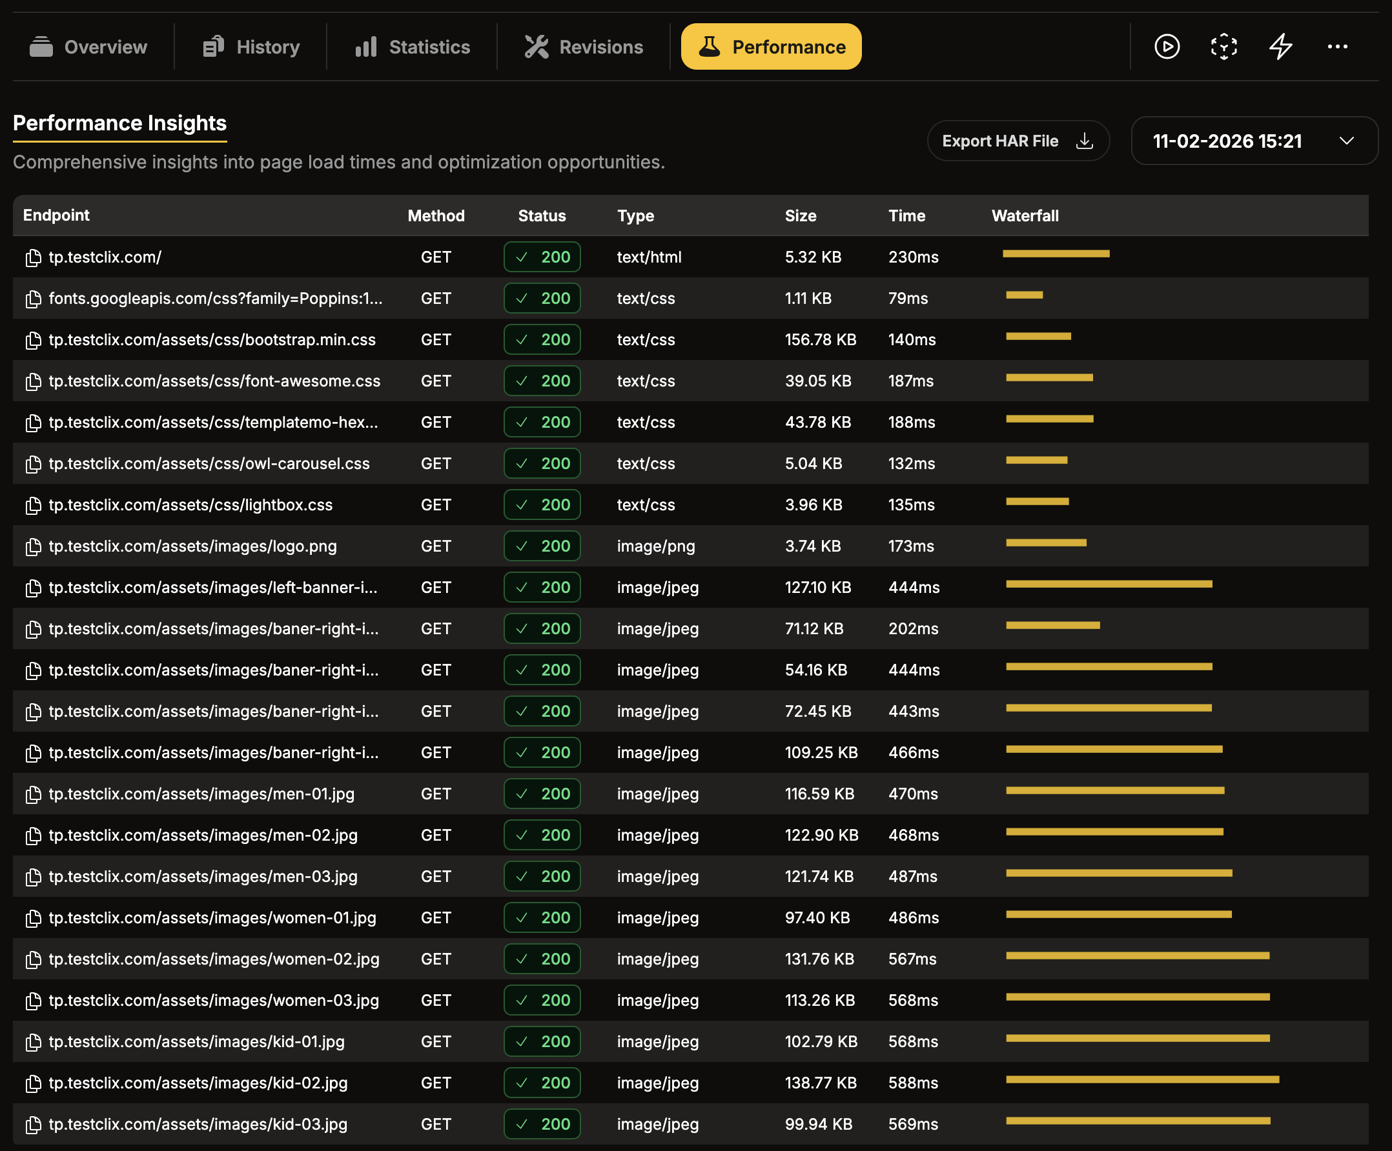The height and width of the screenshot is (1151, 1392).
Task: Click the 99.94 KB size value
Action: tap(819, 1125)
